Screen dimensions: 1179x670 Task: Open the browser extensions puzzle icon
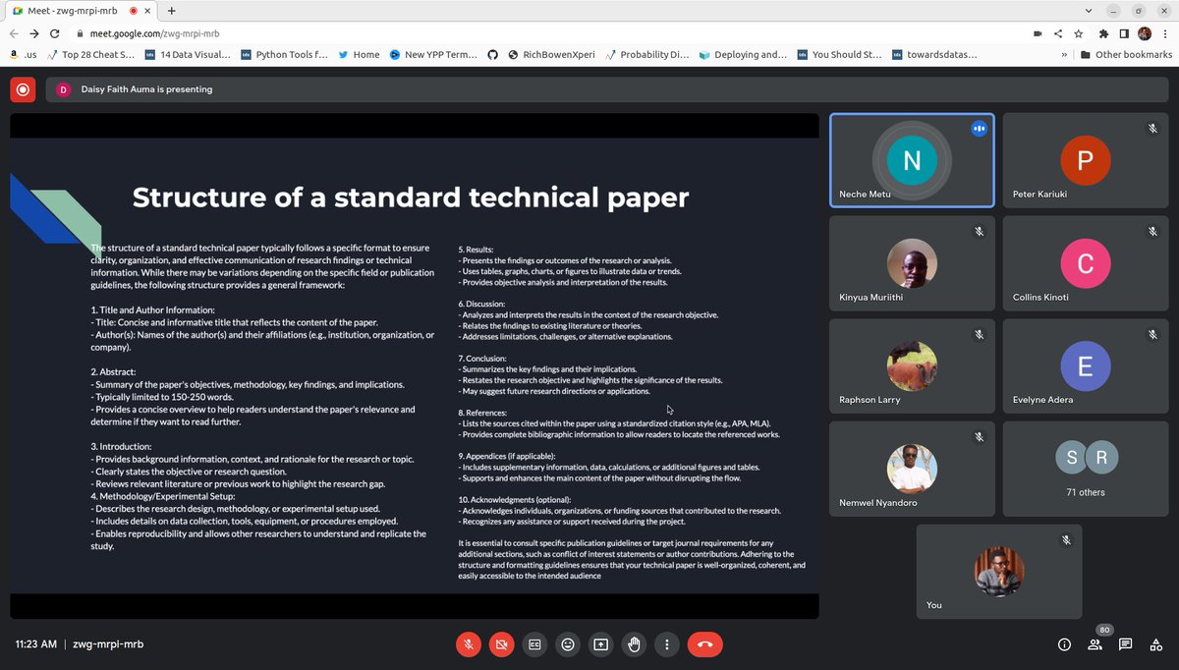point(1102,32)
